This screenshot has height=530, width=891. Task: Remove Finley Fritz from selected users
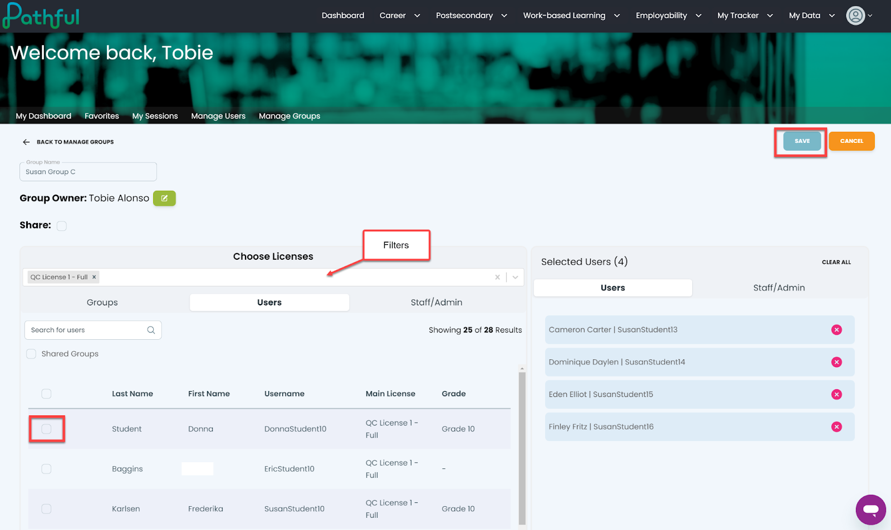point(836,427)
